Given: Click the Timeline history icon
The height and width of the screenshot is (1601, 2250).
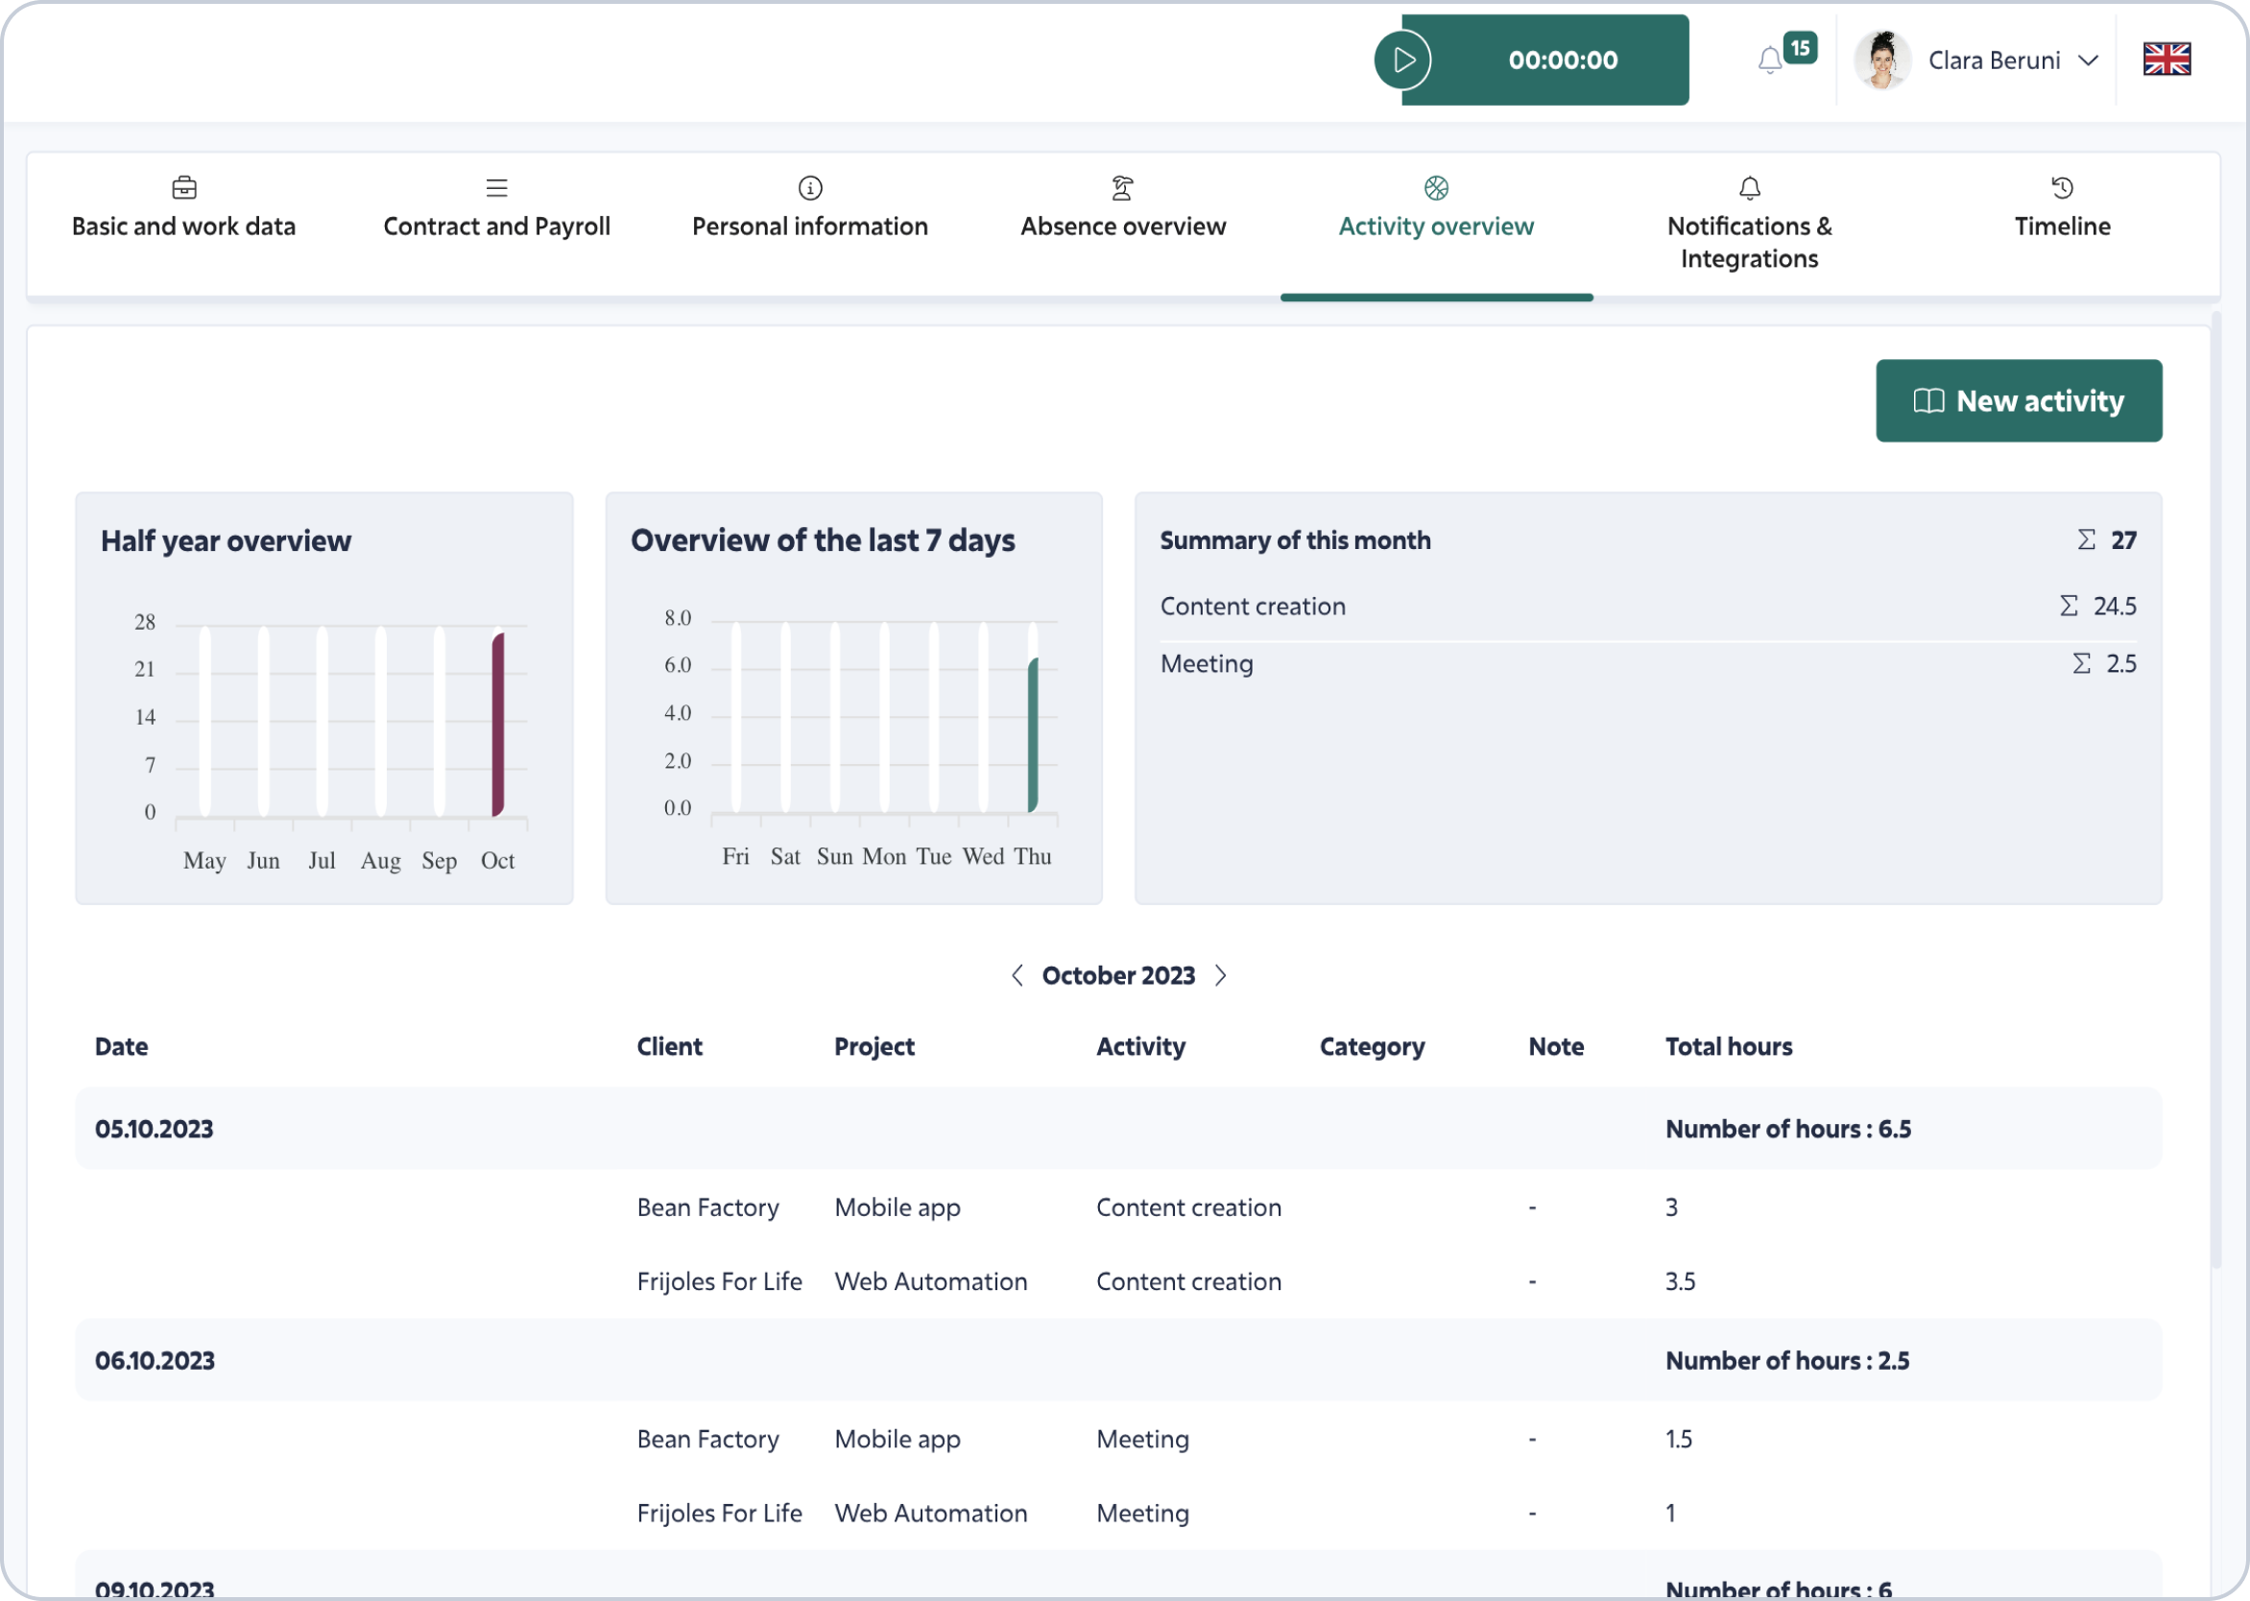Looking at the screenshot, I should click(x=2062, y=187).
